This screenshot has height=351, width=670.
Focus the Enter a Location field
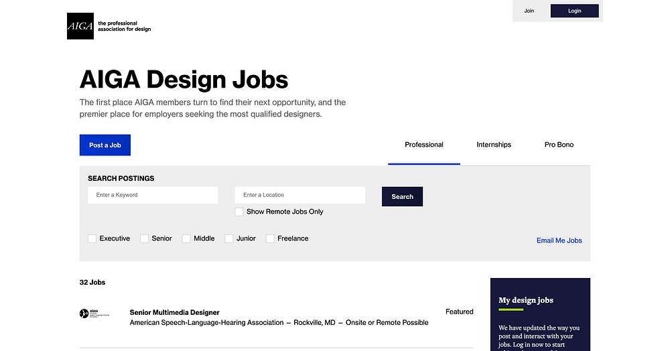(x=300, y=195)
